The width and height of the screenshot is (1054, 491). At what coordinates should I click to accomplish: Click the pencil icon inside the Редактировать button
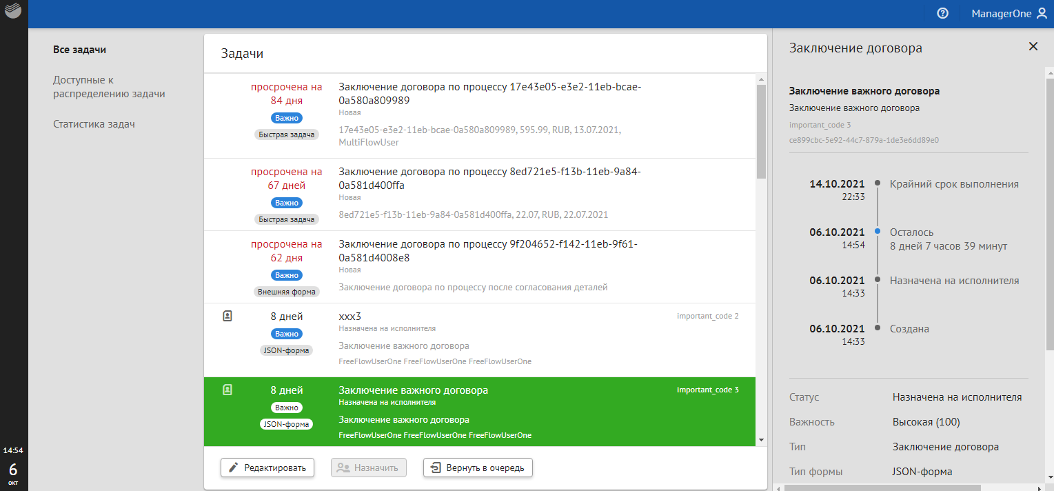(234, 468)
